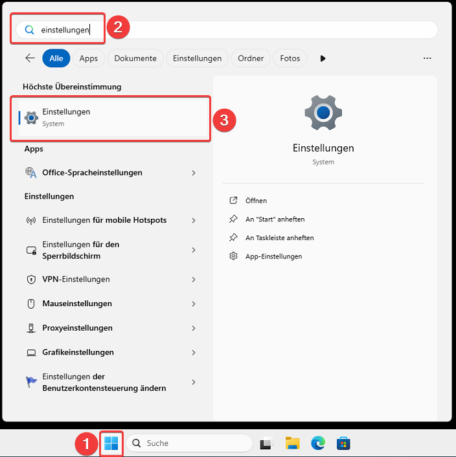456x457 pixels.
Task: Click Öffnen to open Einstellungen
Action: point(256,201)
